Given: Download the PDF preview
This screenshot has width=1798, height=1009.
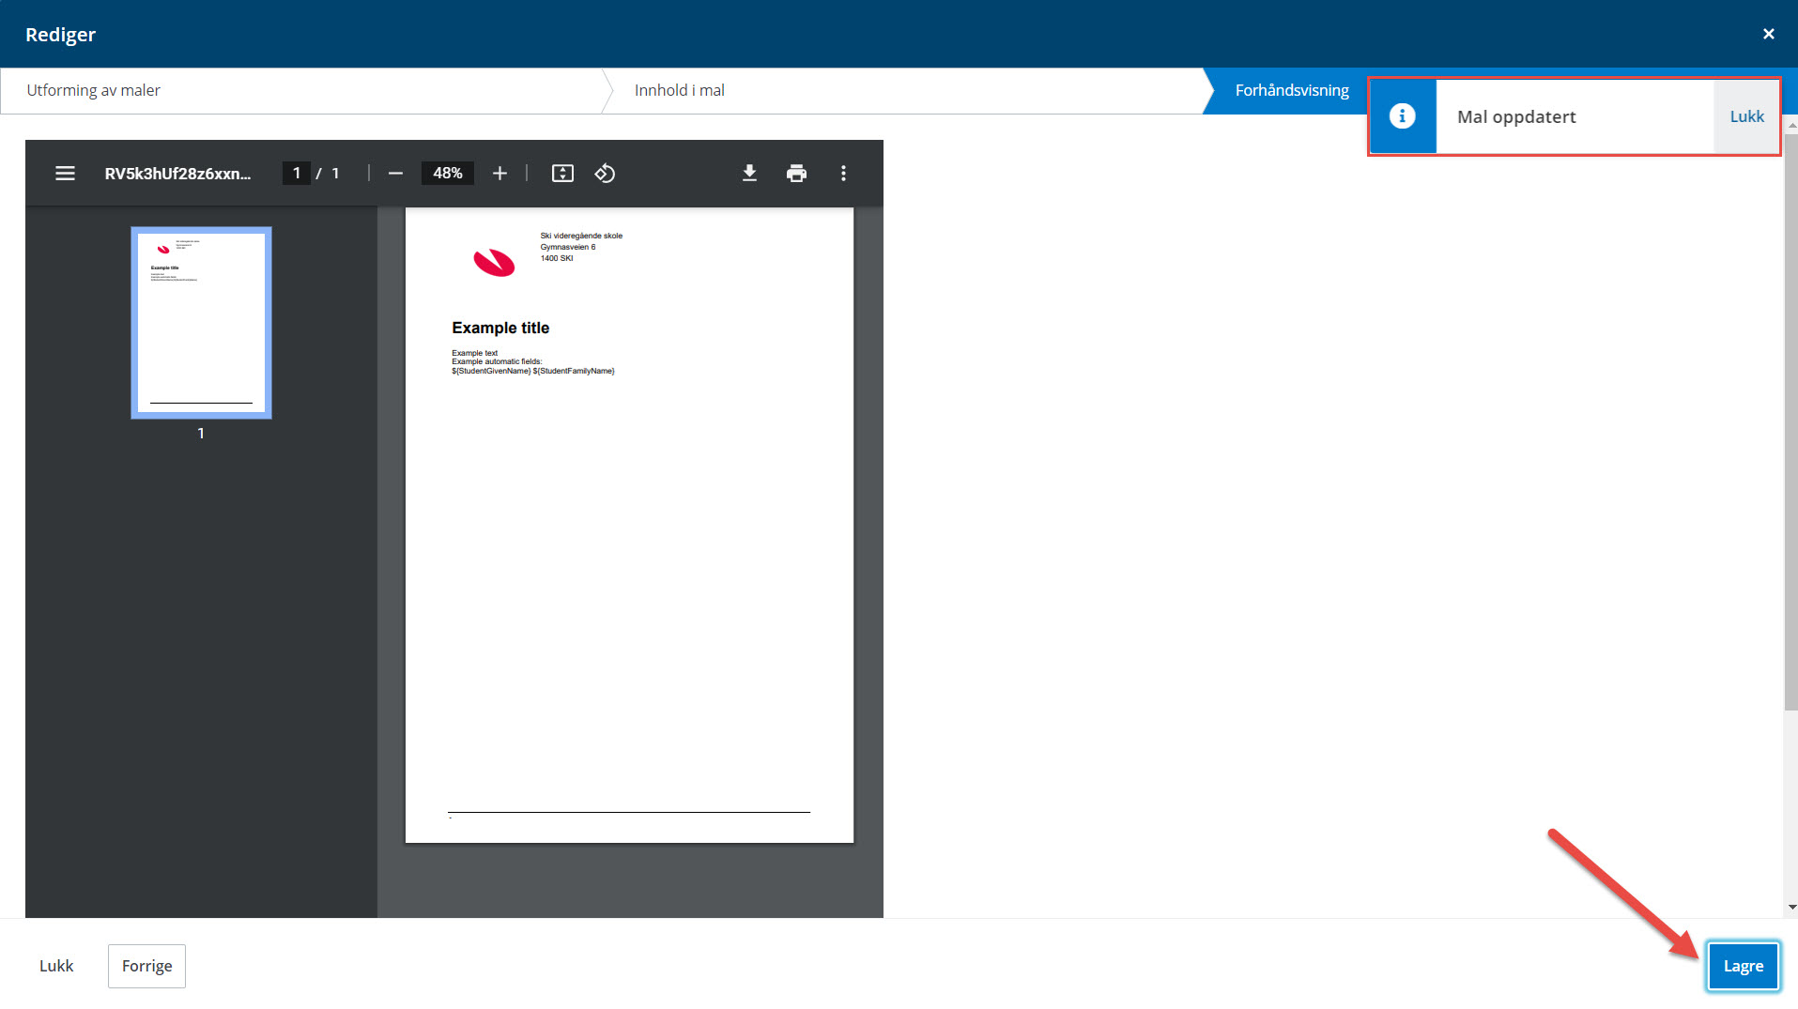Looking at the screenshot, I should pyautogui.click(x=749, y=174).
